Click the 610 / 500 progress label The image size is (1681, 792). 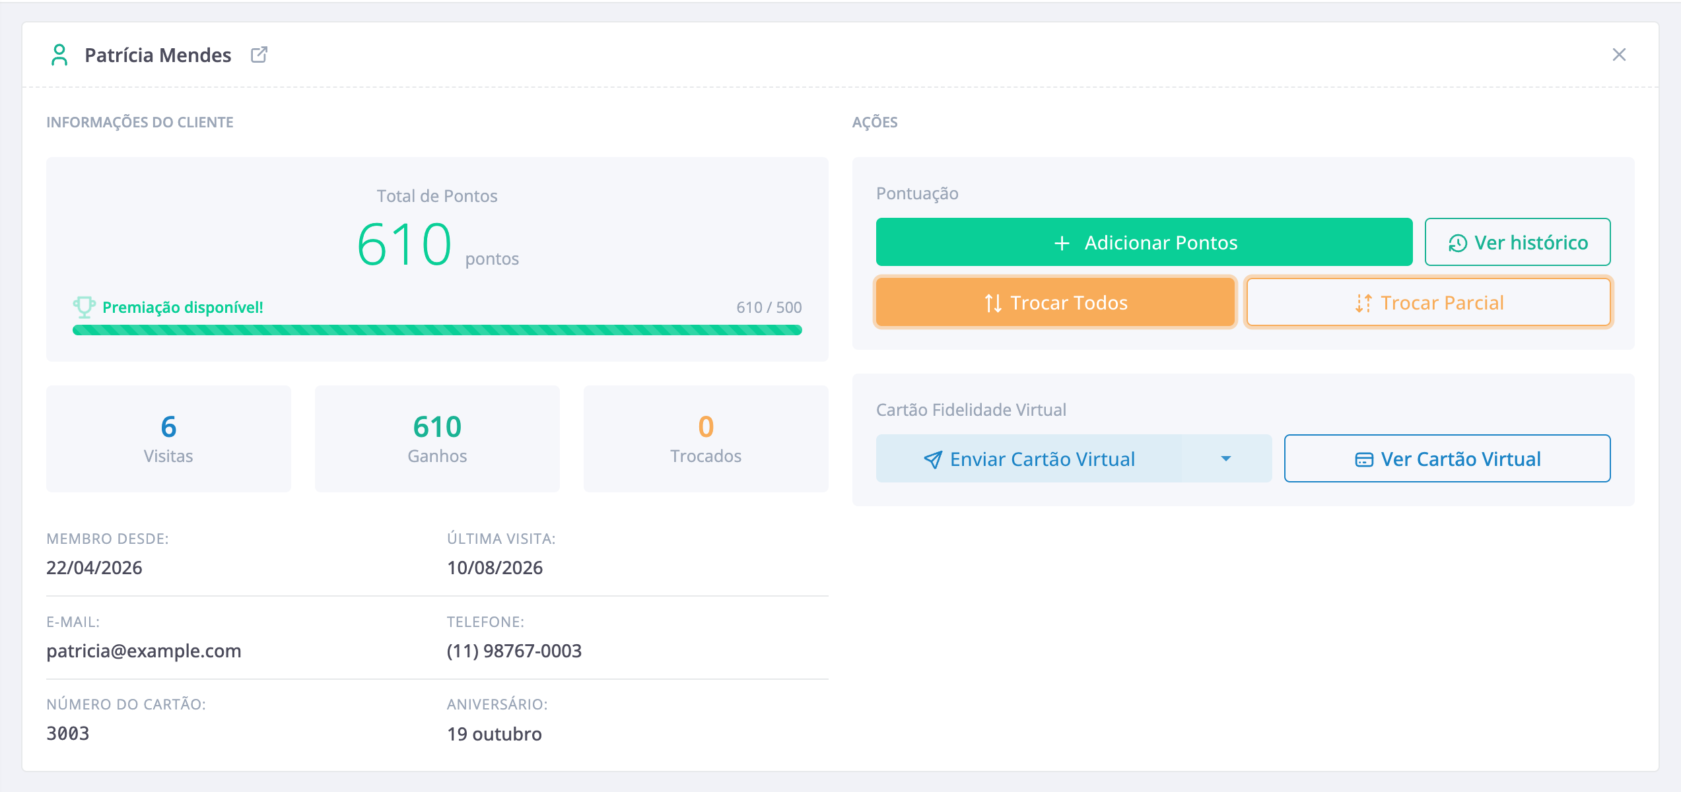click(x=769, y=308)
